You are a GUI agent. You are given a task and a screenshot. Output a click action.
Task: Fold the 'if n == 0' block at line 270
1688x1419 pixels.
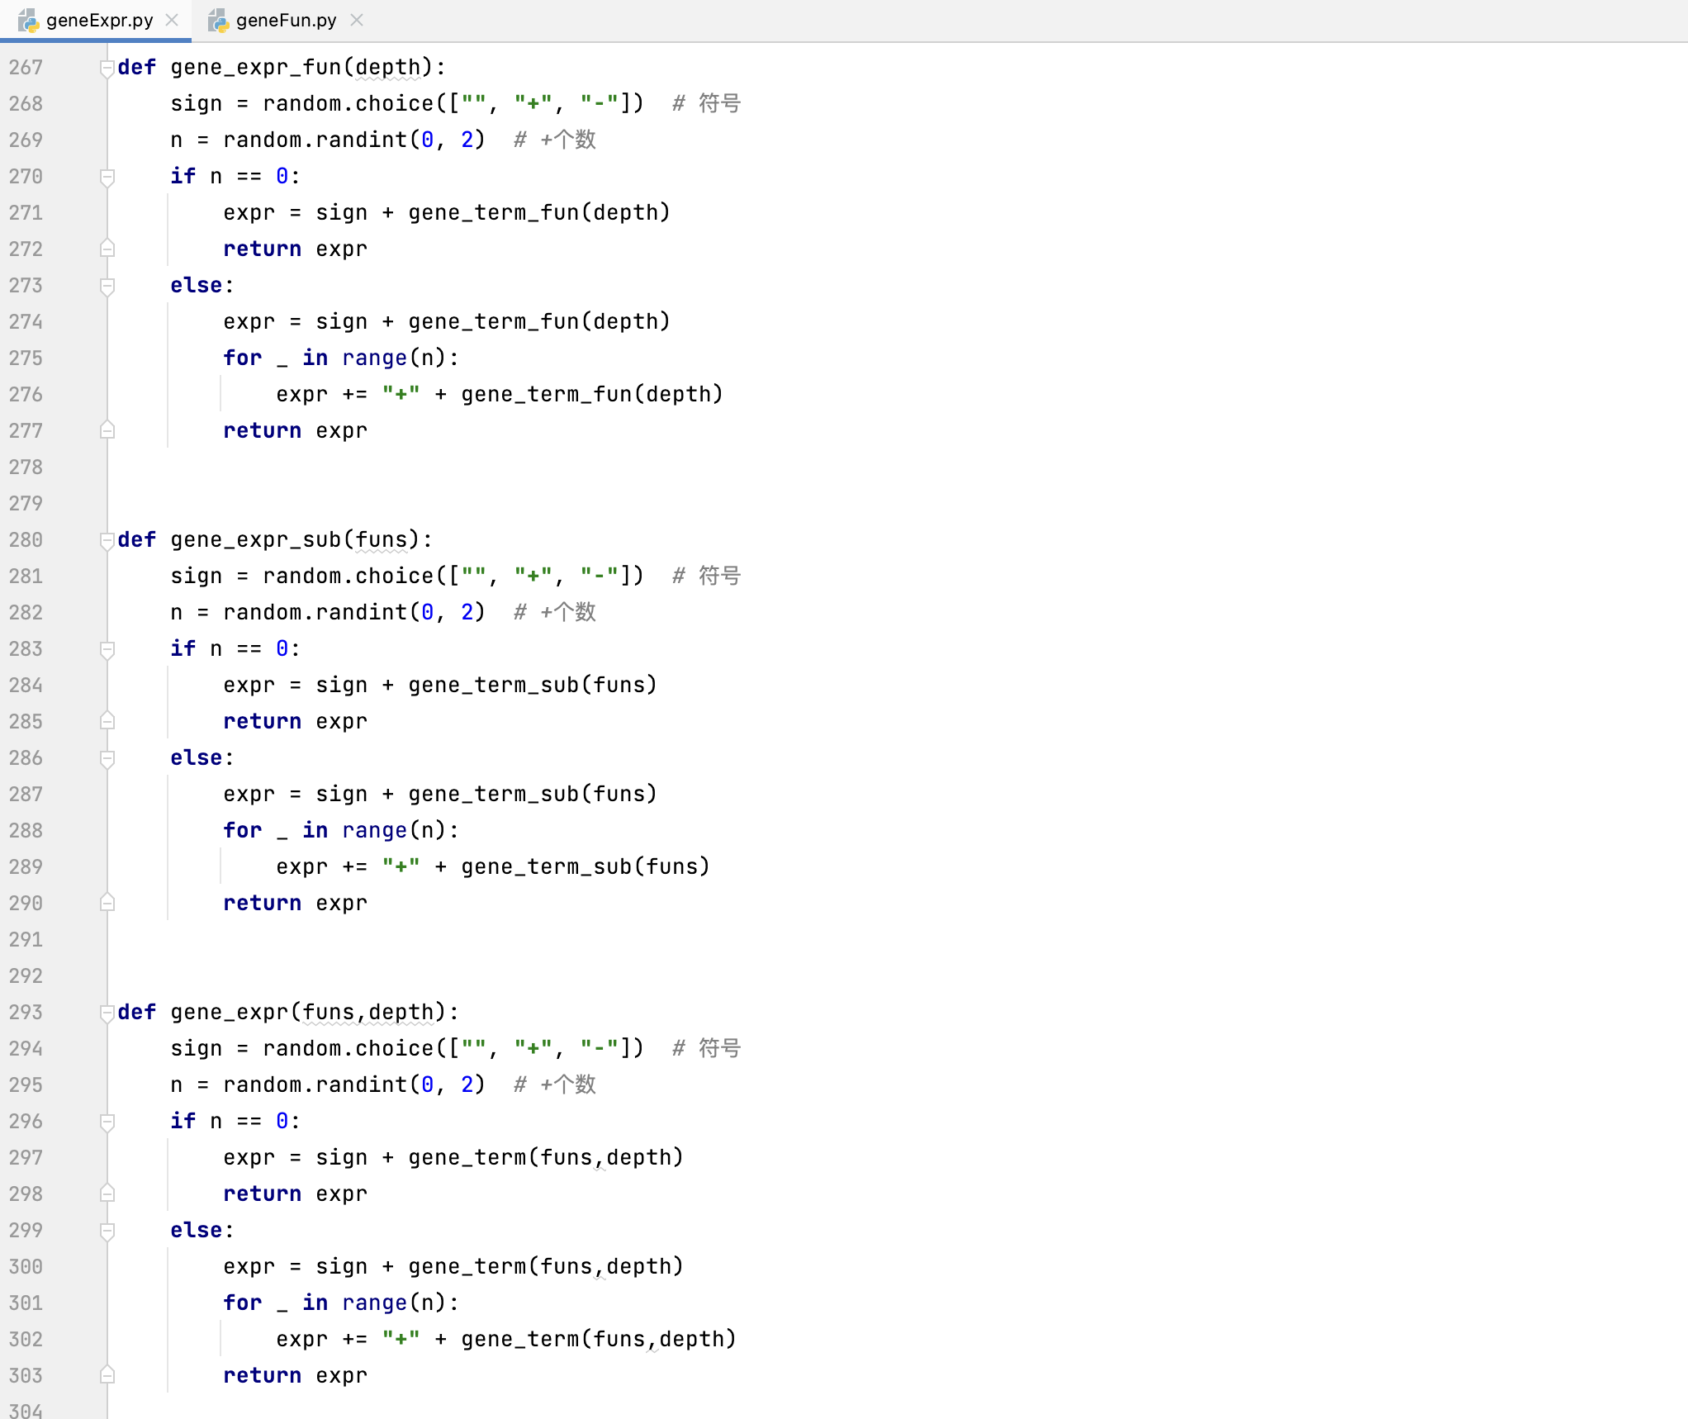107,177
